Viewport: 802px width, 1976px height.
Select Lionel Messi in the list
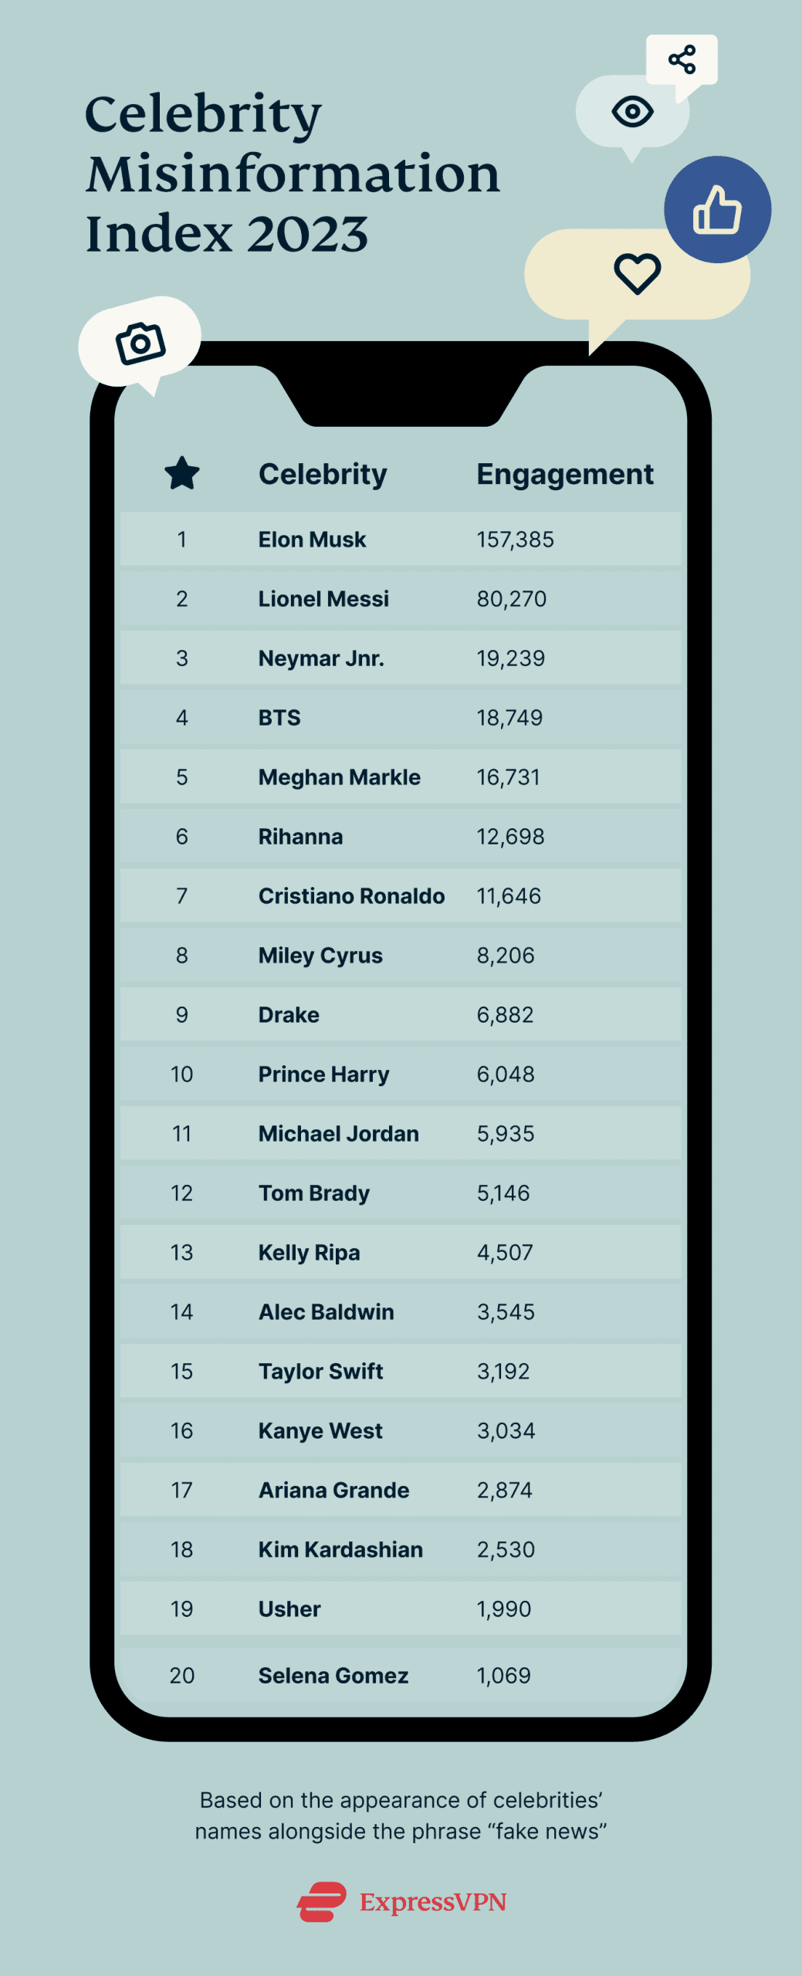[x=323, y=599]
